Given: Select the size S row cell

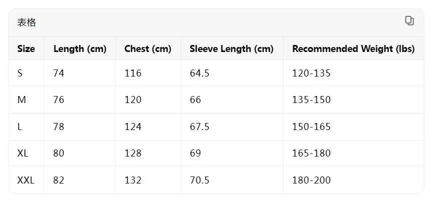Looking at the screenshot, I should click(x=20, y=73).
